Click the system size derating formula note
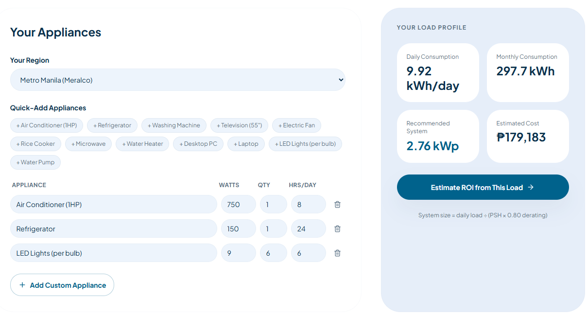 click(483, 215)
